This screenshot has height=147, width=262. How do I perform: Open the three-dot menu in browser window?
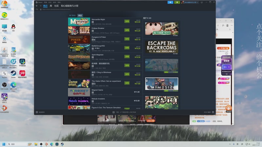pyautogui.click(x=232, y=25)
